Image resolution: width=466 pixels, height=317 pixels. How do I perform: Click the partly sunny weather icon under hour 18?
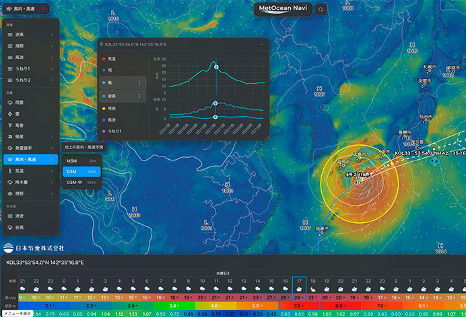pos(312,289)
